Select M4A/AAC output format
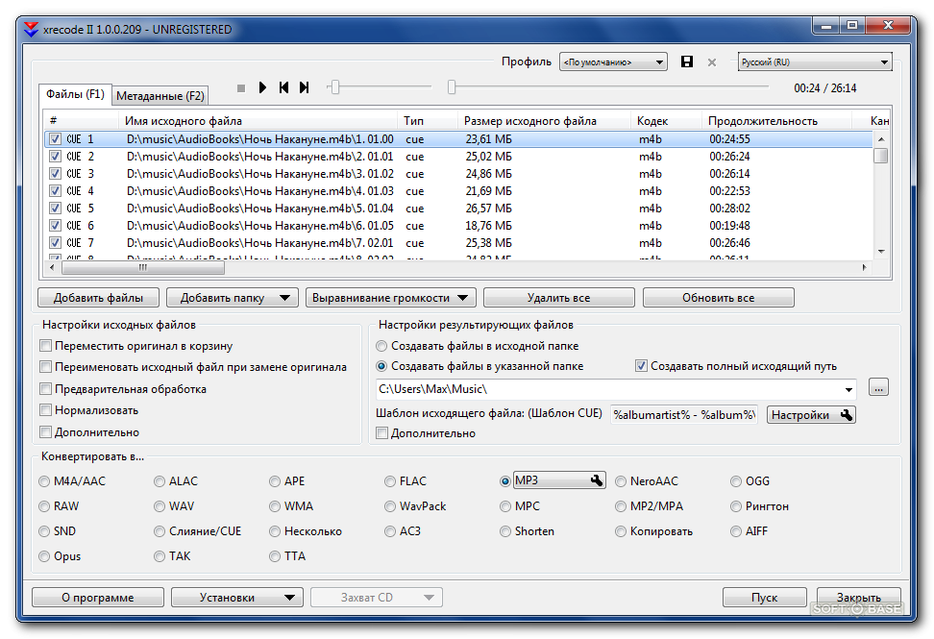Image resolution: width=934 pixels, height=639 pixels. click(44, 481)
